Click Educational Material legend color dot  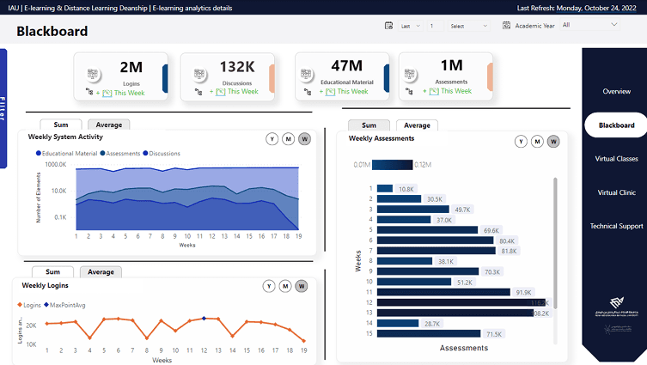[x=39, y=154]
